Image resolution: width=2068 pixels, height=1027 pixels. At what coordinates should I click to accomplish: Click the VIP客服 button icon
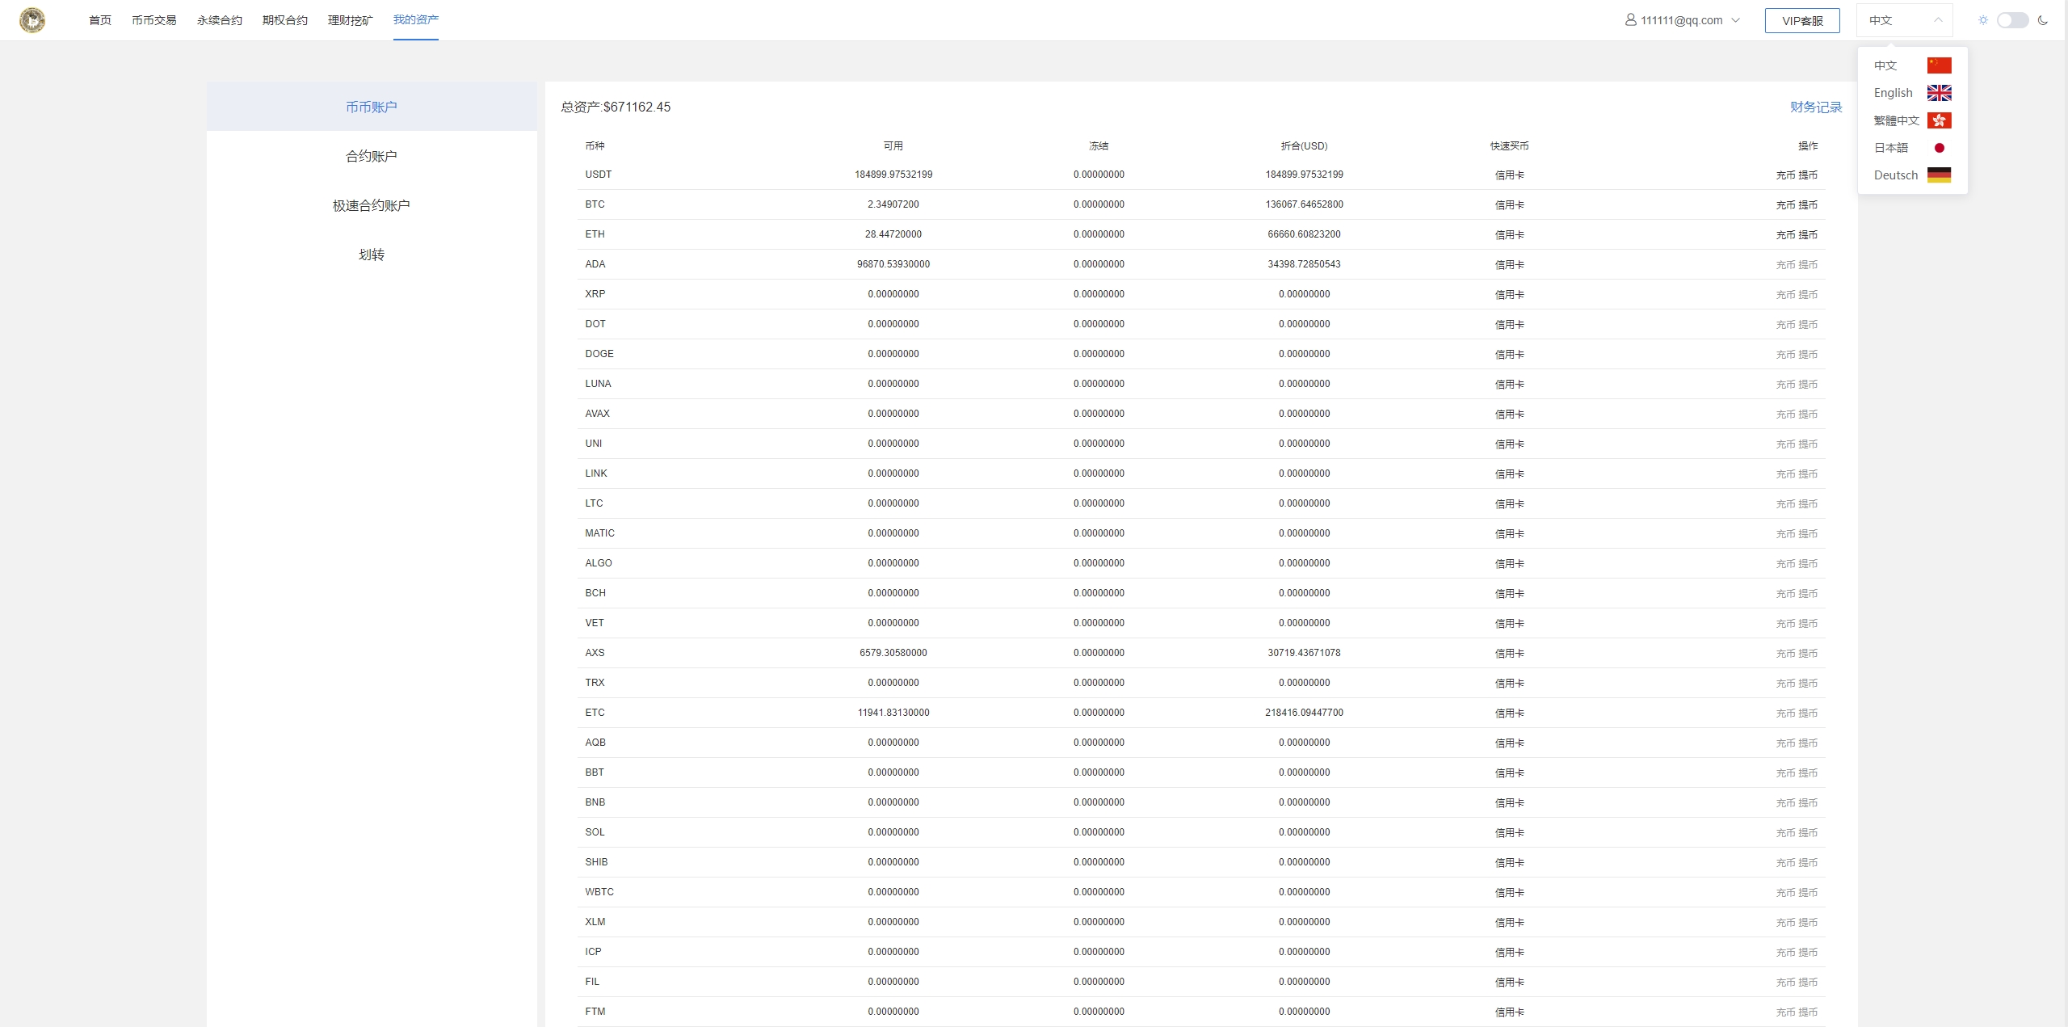point(1801,19)
